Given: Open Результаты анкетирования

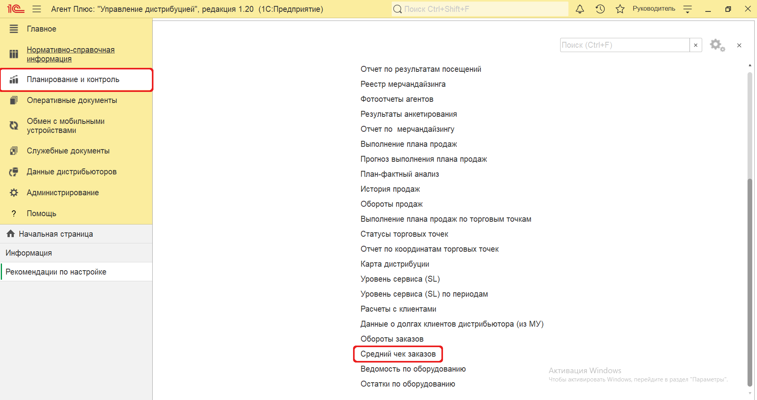Looking at the screenshot, I should (x=409, y=114).
